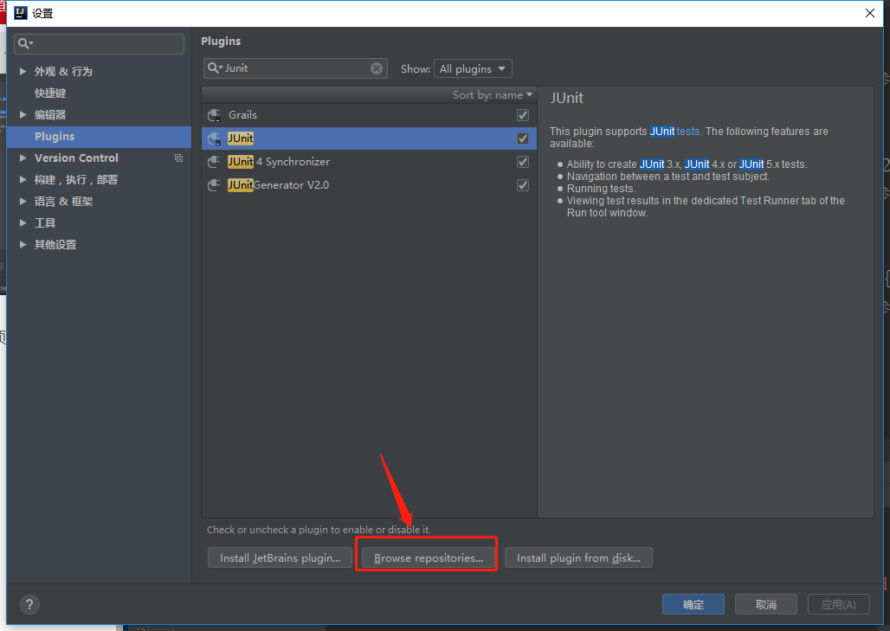
Task: Open search history in plugin search magnifier
Action: point(215,68)
